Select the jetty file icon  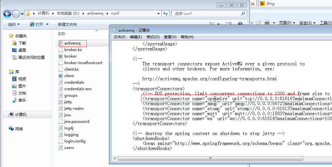click(x=61, y=102)
